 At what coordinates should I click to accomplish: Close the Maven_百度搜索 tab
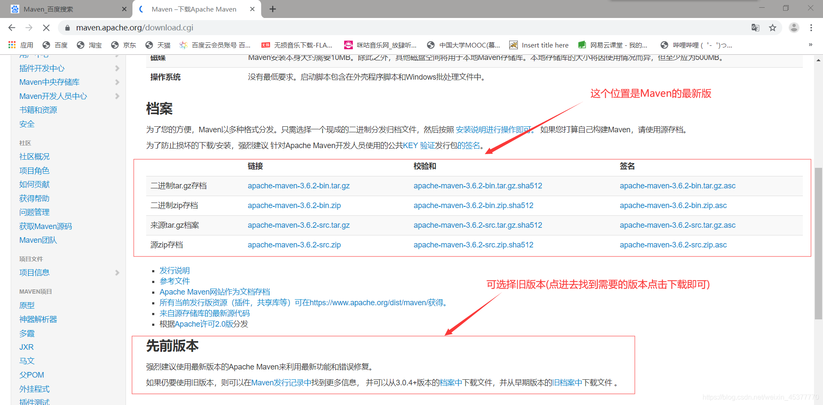coord(124,9)
